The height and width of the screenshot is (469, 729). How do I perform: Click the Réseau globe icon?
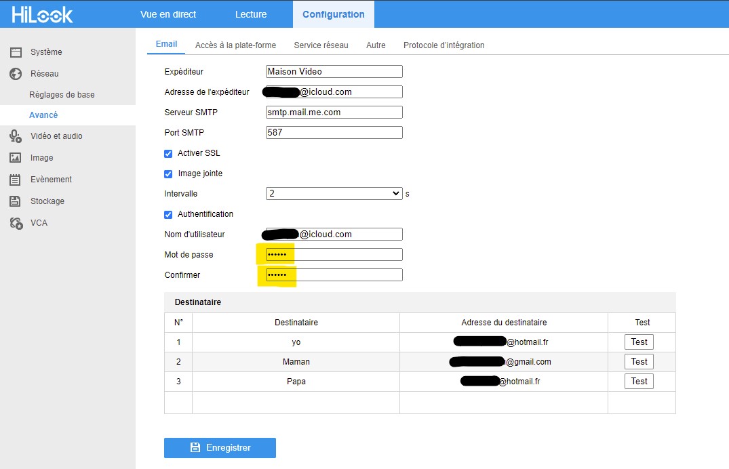click(x=16, y=74)
